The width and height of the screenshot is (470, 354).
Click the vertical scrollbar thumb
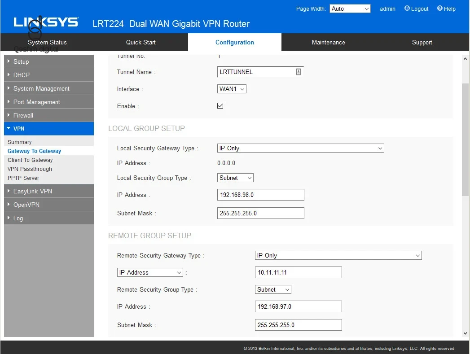465,140
